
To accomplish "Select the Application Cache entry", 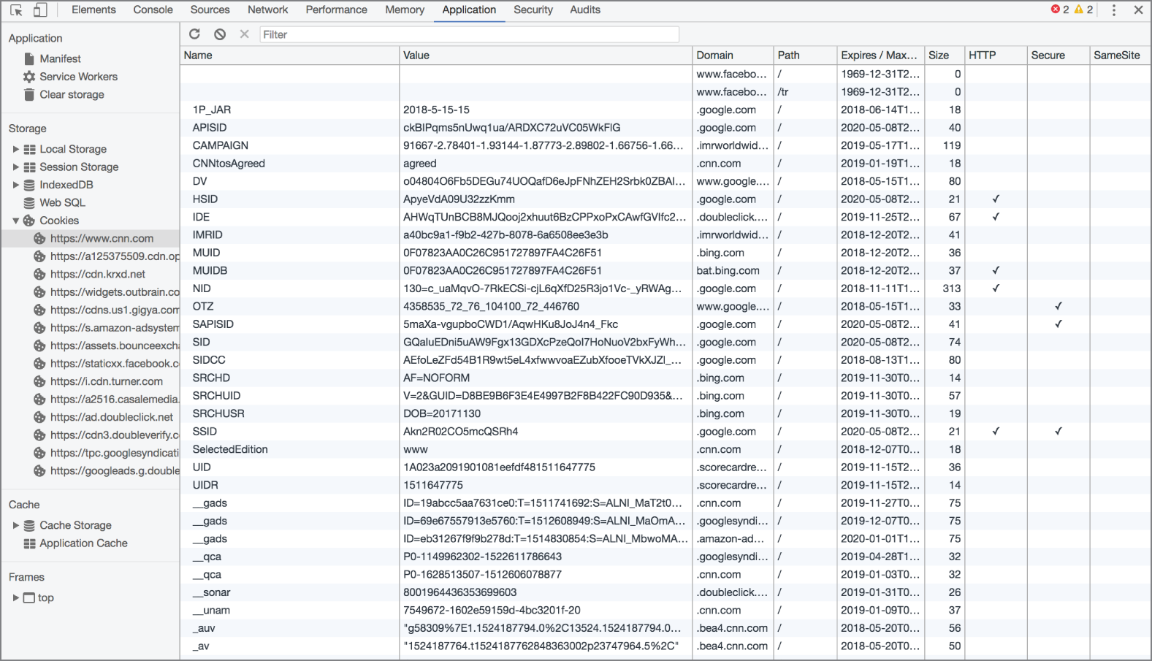I will (x=83, y=543).
